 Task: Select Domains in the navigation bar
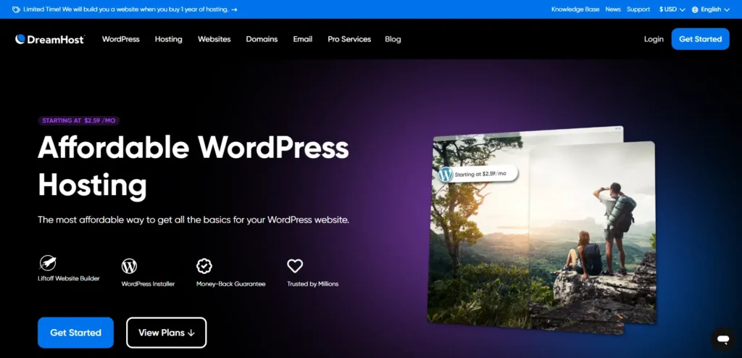click(x=262, y=39)
